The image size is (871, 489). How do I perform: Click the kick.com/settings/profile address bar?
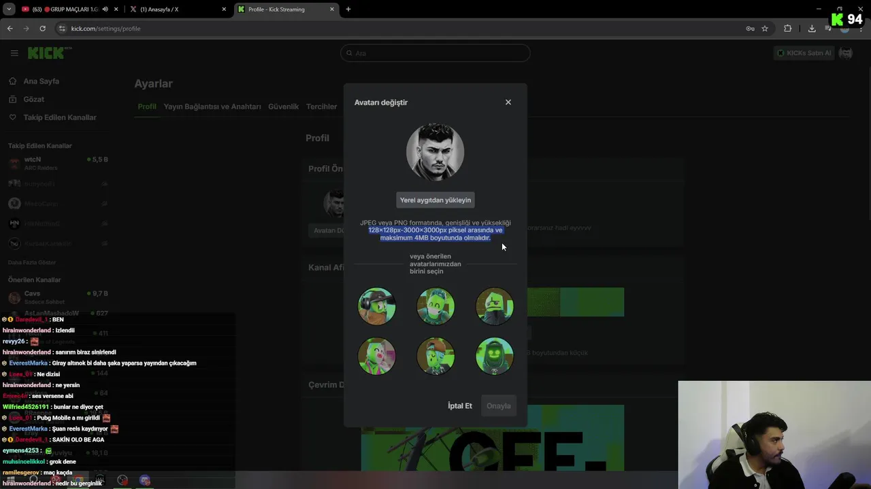tap(105, 29)
